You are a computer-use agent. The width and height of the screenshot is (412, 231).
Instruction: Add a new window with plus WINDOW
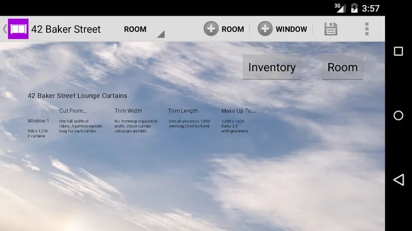282,29
